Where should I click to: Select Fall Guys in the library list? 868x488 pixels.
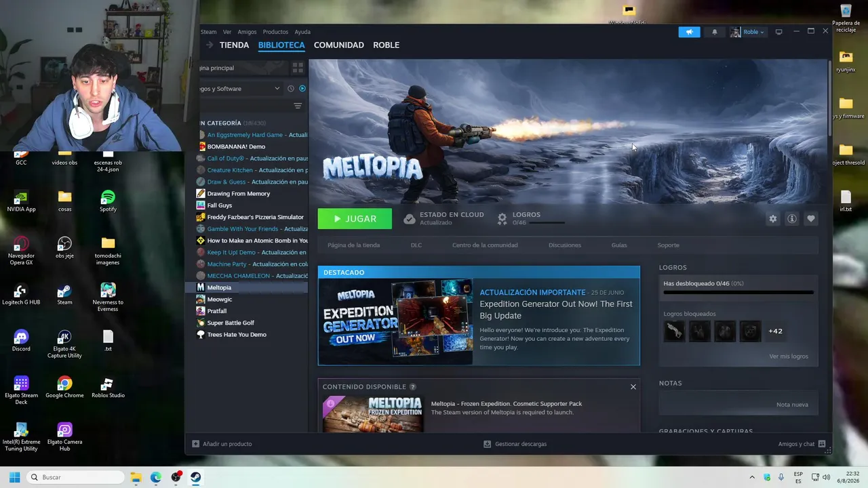tap(220, 205)
